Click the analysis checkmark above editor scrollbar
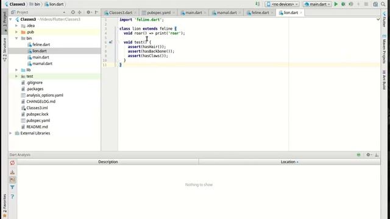The height and width of the screenshot is (219, 390). click(x=378, y=19)
